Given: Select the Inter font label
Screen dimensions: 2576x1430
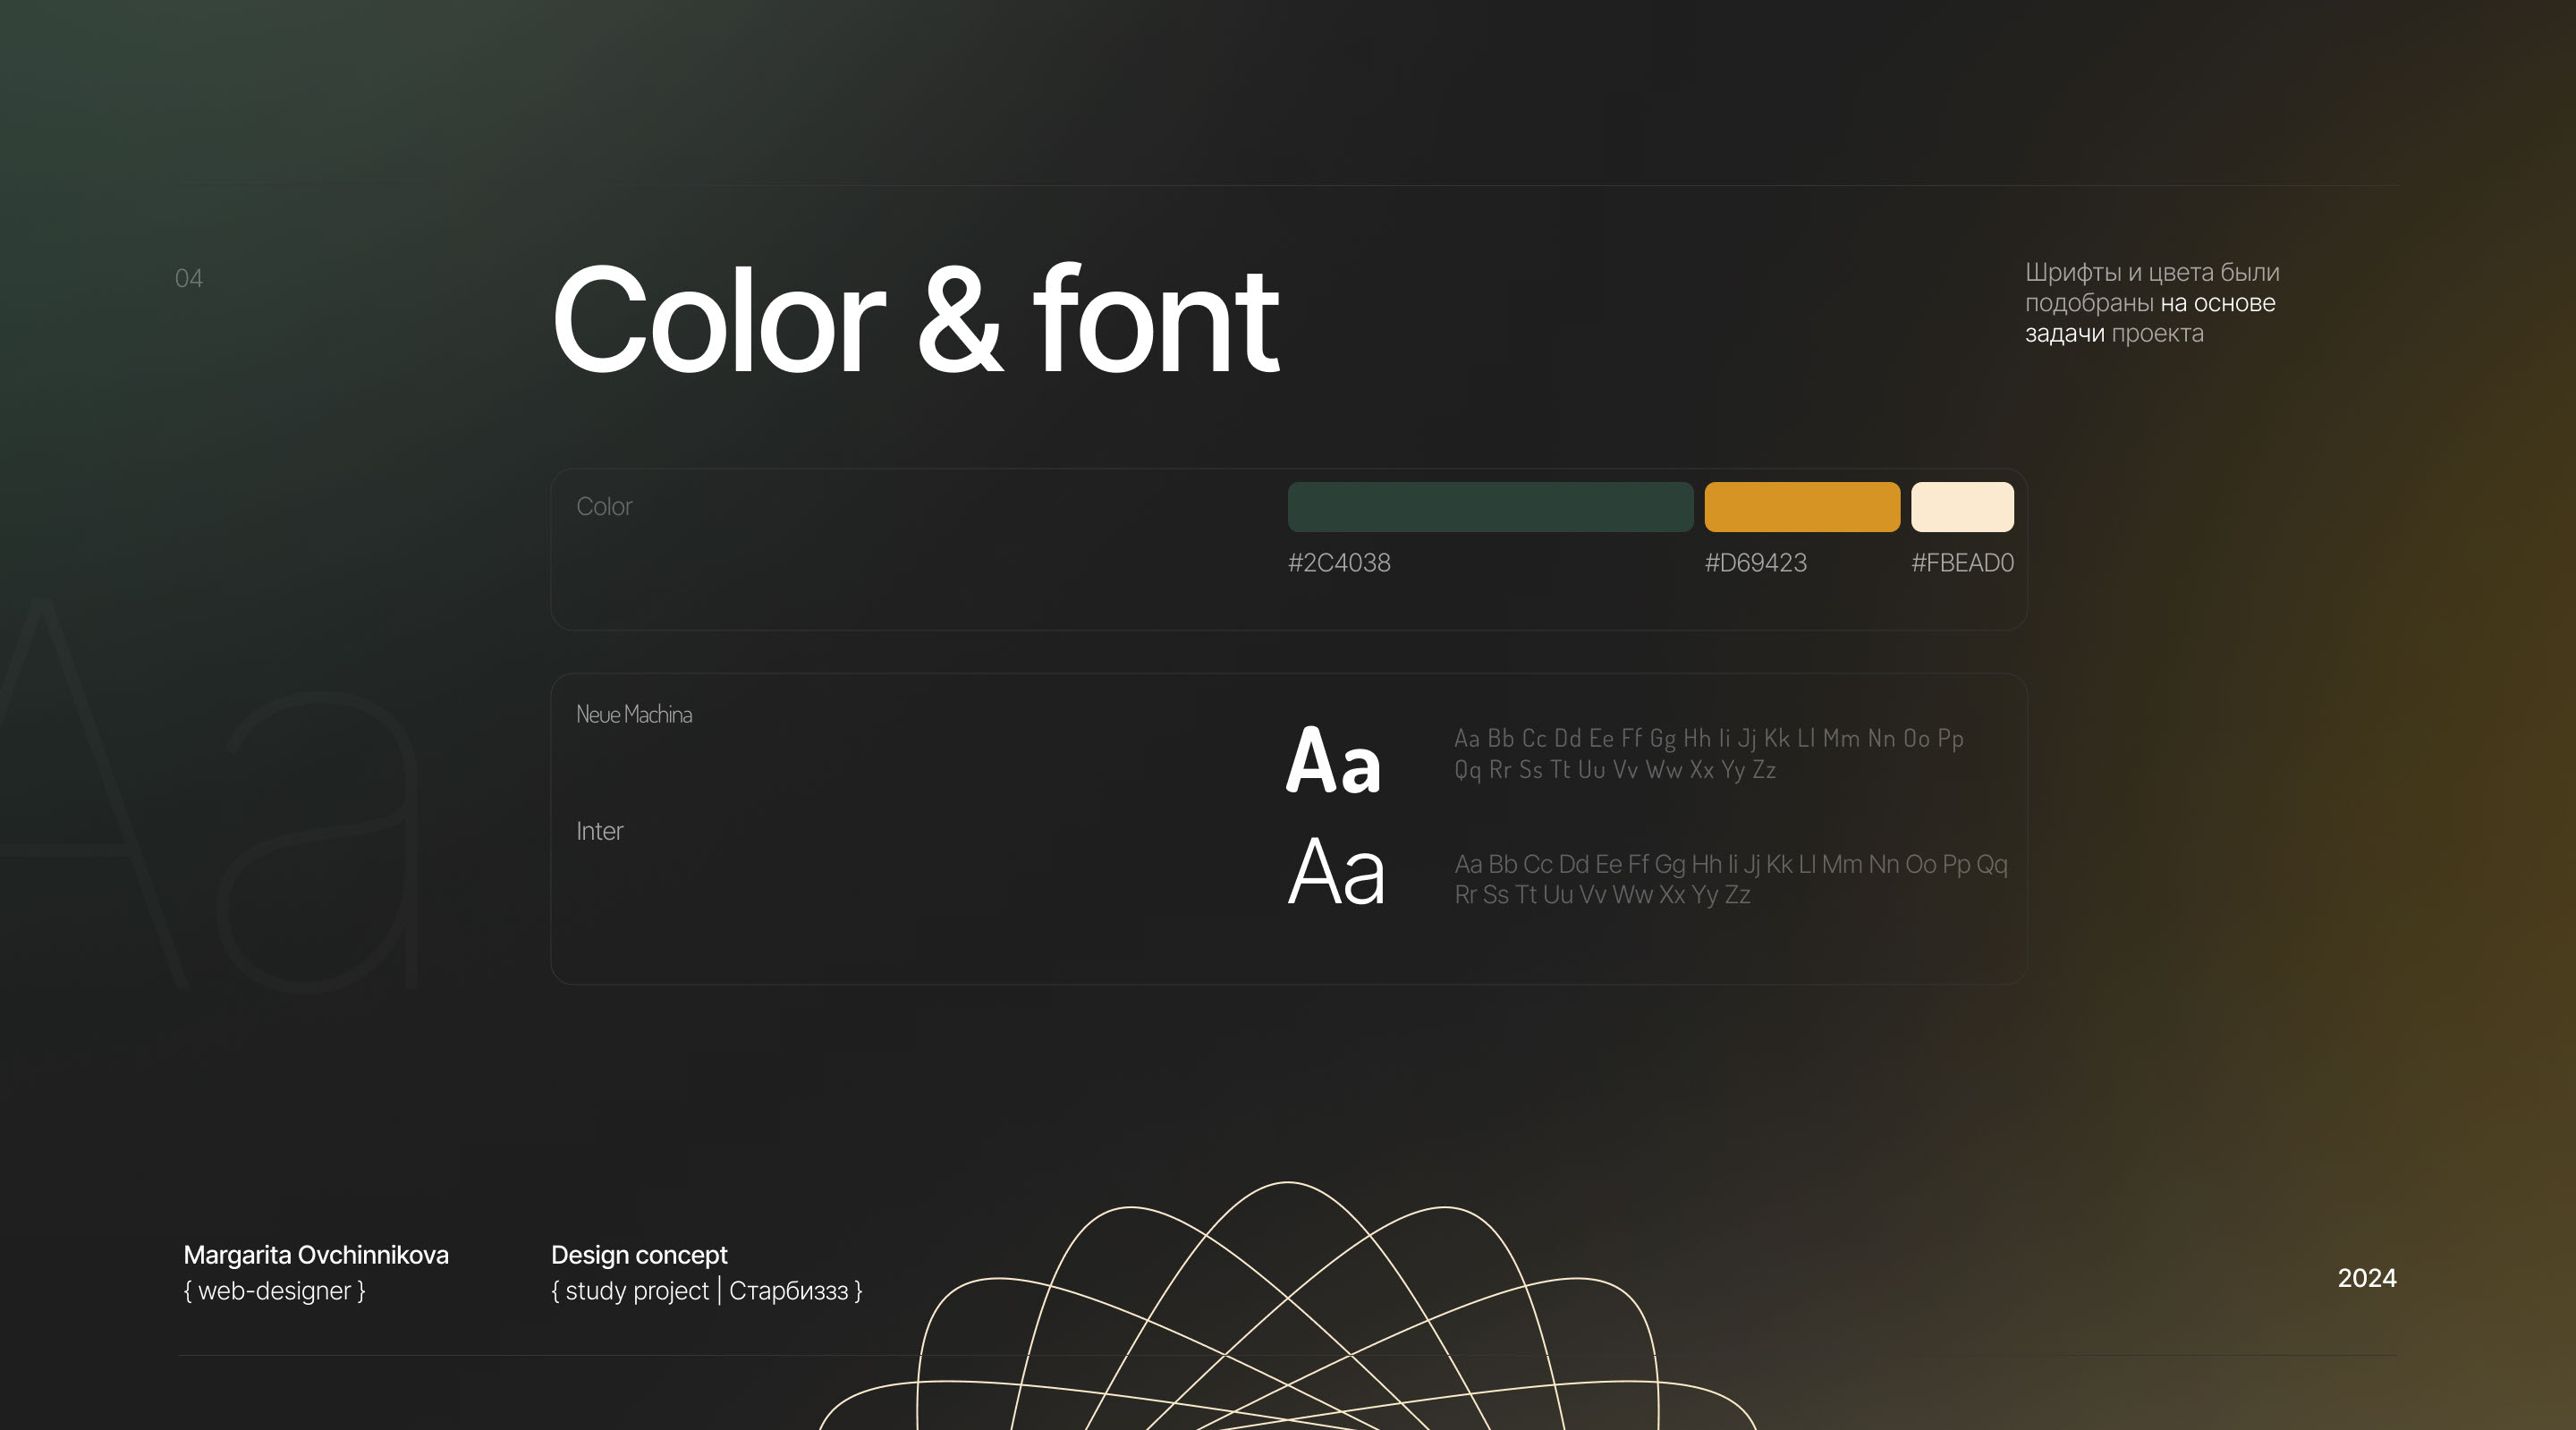Looking at the screenshot, I should tap(599, 831).
